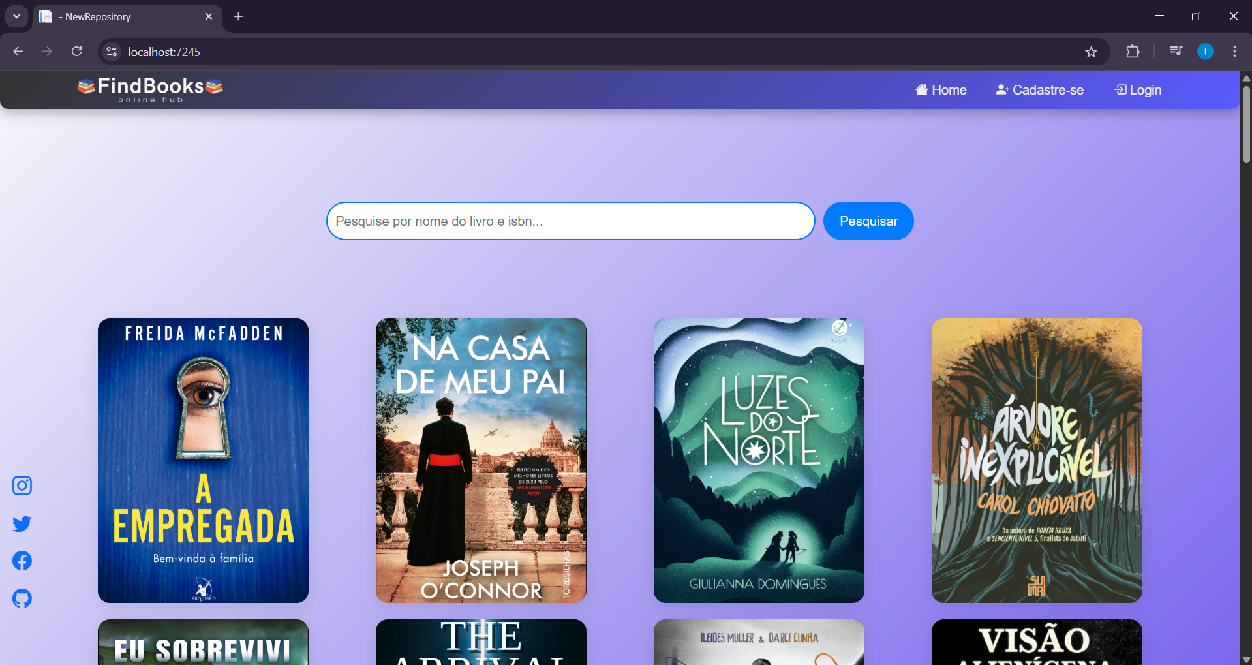The image size is (1252, 665).
Task: Open Árvore Inexplicável book cover
Action: (x=1037, y=461)
